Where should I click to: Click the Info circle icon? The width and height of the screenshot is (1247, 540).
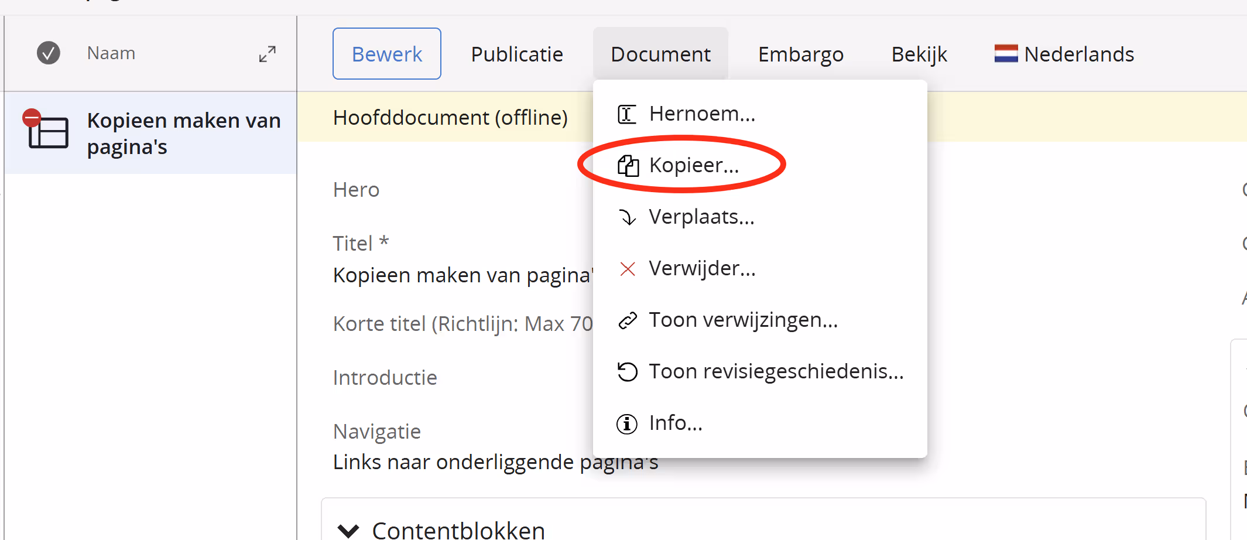point(627,423)
